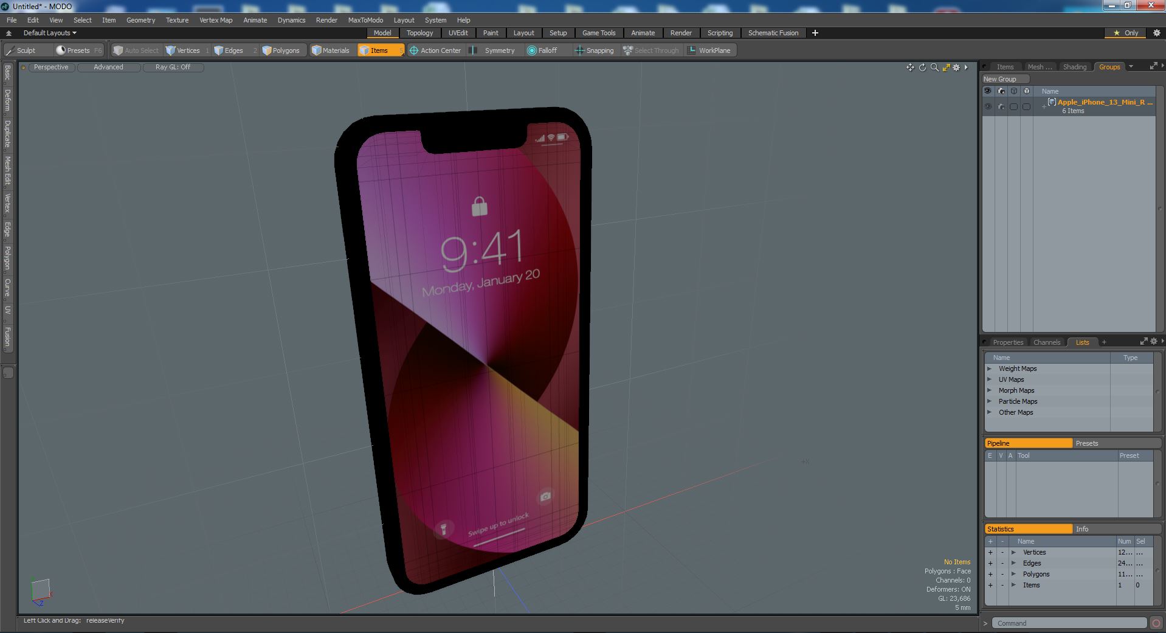Screen dimensions: 1166x633
Task: Open the Symmetry options
Action: [x=494, y=50]
